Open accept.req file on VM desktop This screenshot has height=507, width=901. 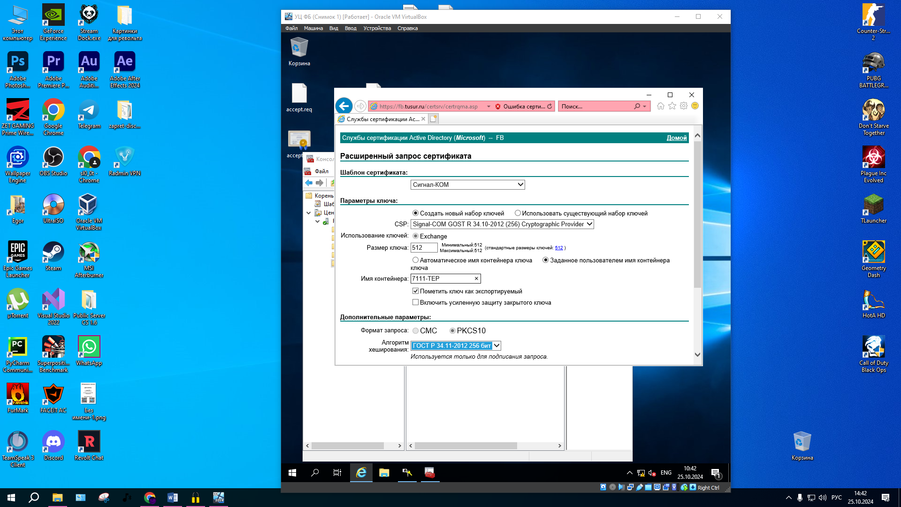[299, 98]
